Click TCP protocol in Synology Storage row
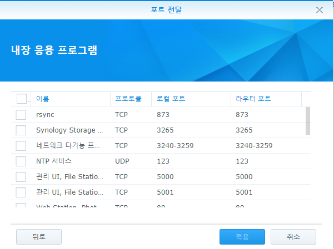This screenshot has height=249, width=334. tap(121, 130)
